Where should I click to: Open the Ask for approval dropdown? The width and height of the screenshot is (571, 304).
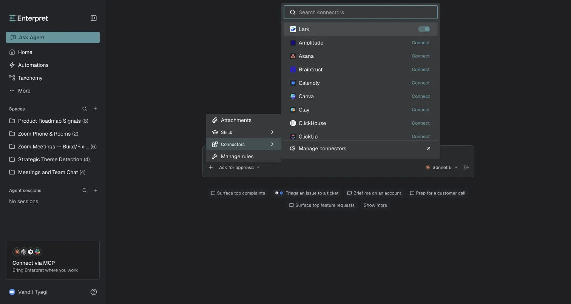[x=239, y=167]
